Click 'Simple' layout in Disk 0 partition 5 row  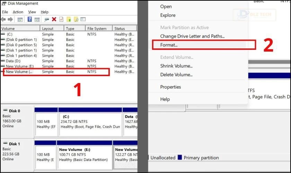pos(48,45)
